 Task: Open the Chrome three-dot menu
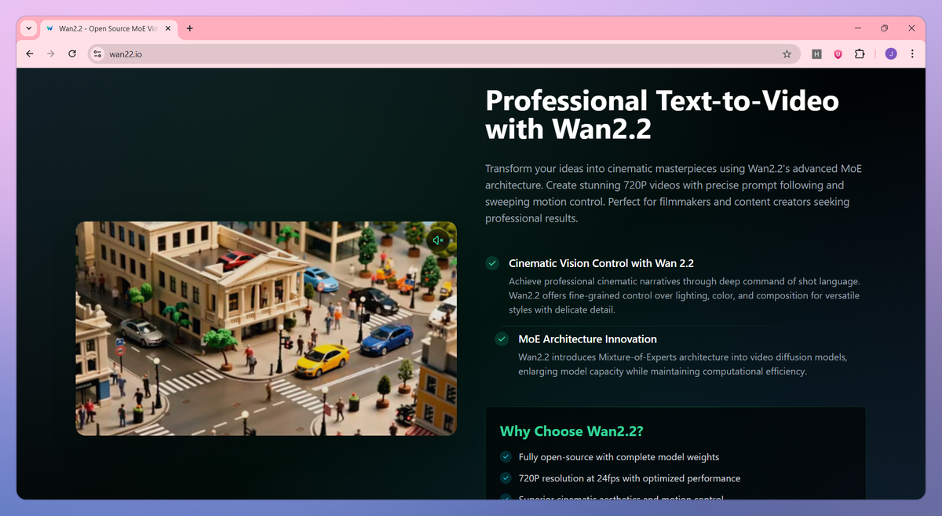tap(912, 54)
